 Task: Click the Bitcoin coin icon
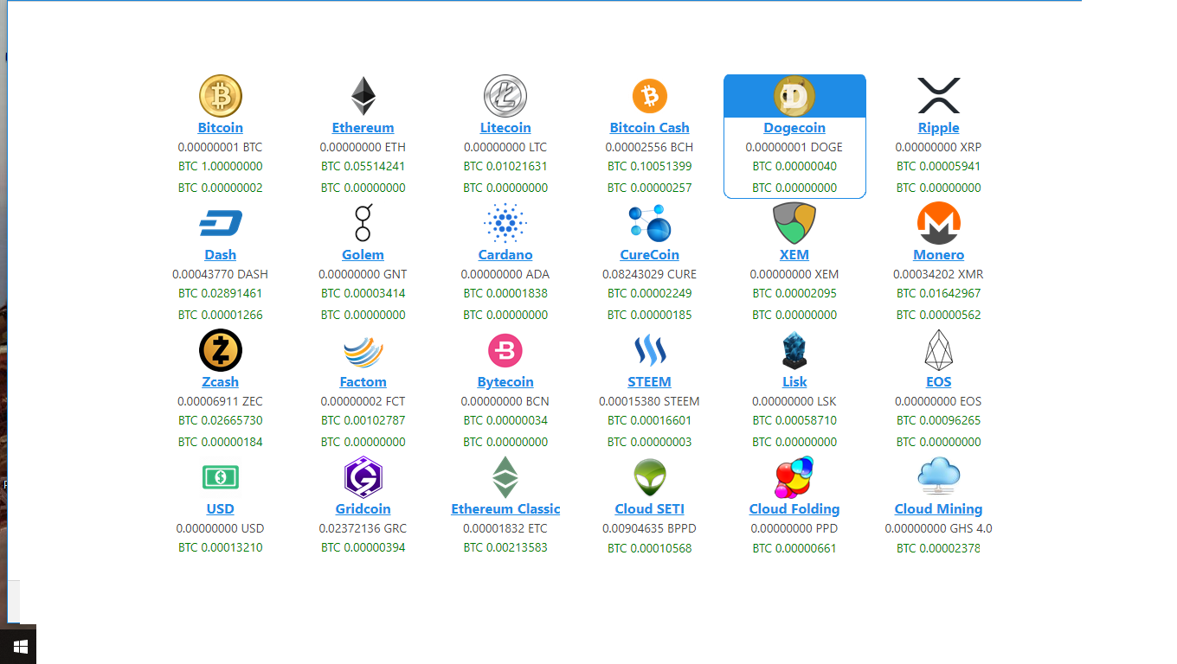pos(220,96)
